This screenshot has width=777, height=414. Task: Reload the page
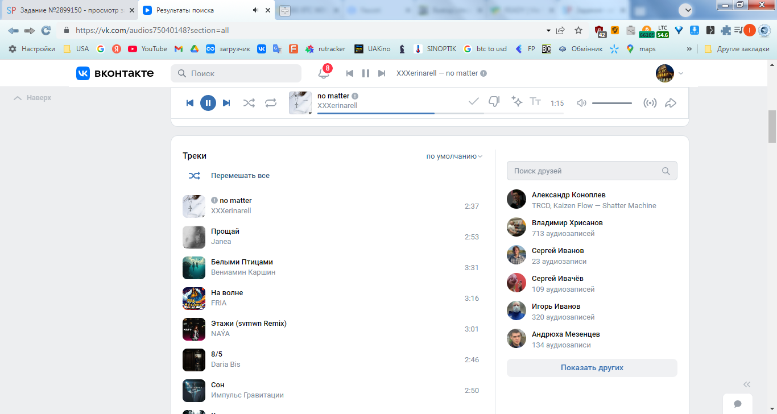(x=46, y=30)
